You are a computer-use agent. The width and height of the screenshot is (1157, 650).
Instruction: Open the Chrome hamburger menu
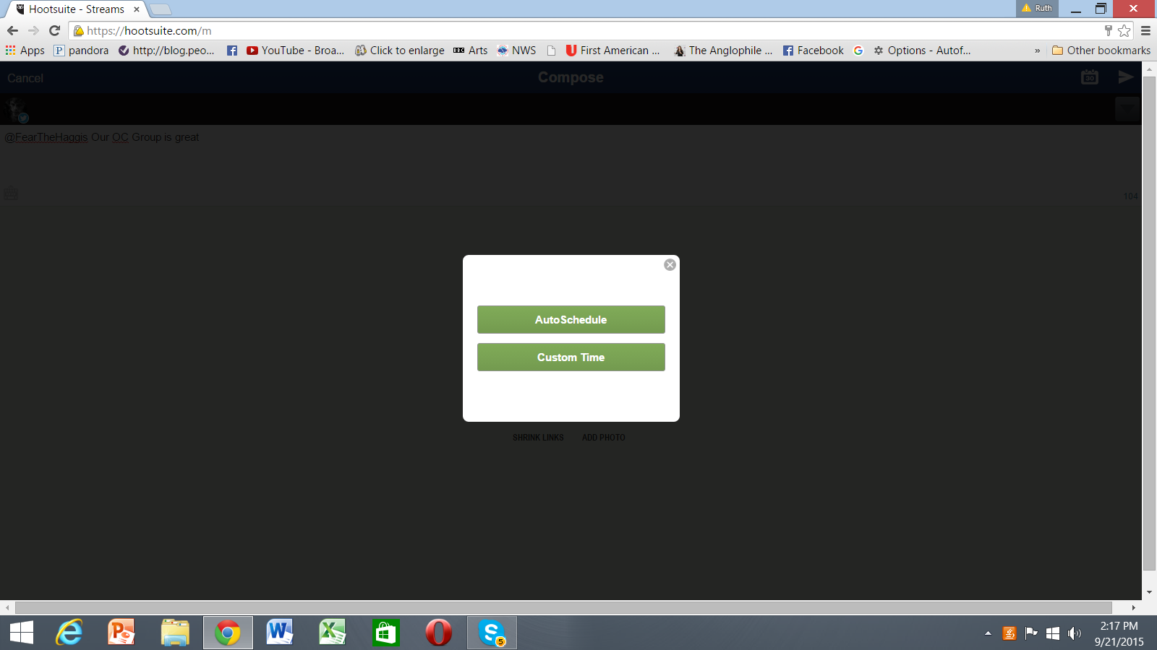(x=1145, y=30)
